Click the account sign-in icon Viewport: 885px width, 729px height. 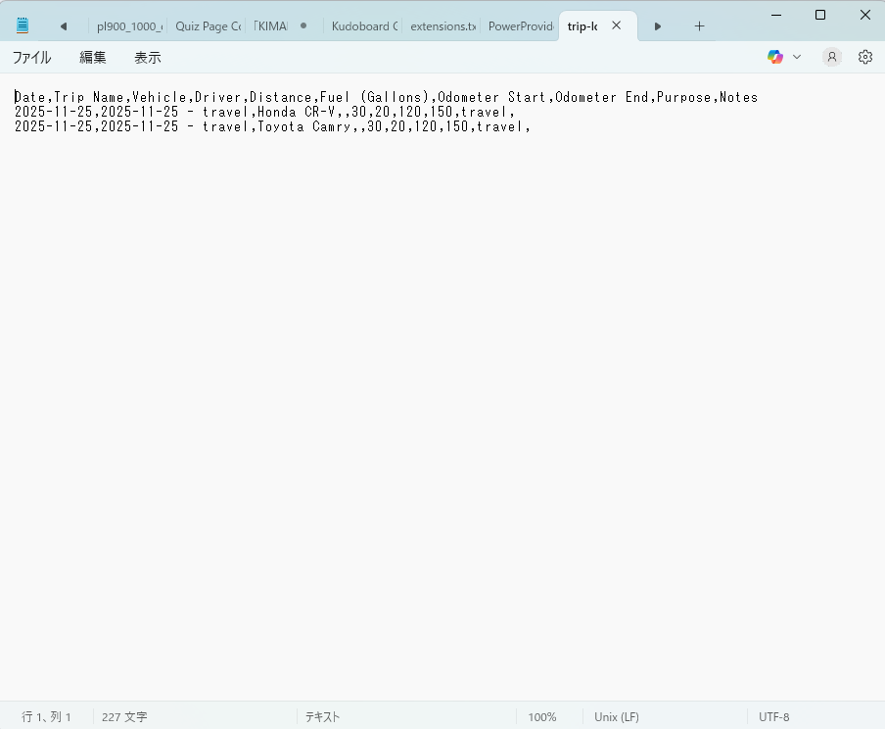[831, 57]
